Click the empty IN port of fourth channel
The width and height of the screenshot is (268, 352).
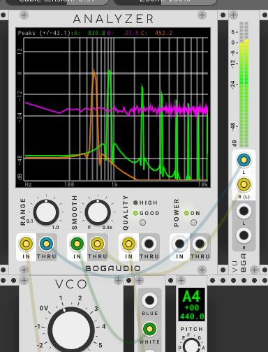(179, 244)
